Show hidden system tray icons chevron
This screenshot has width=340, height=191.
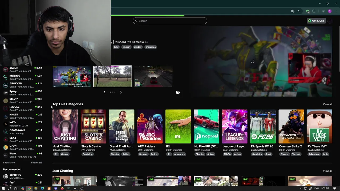(x=301, y=188)
